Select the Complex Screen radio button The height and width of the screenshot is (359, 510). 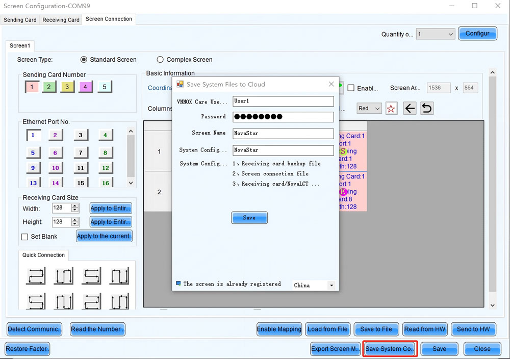click(x=160, y=59)
